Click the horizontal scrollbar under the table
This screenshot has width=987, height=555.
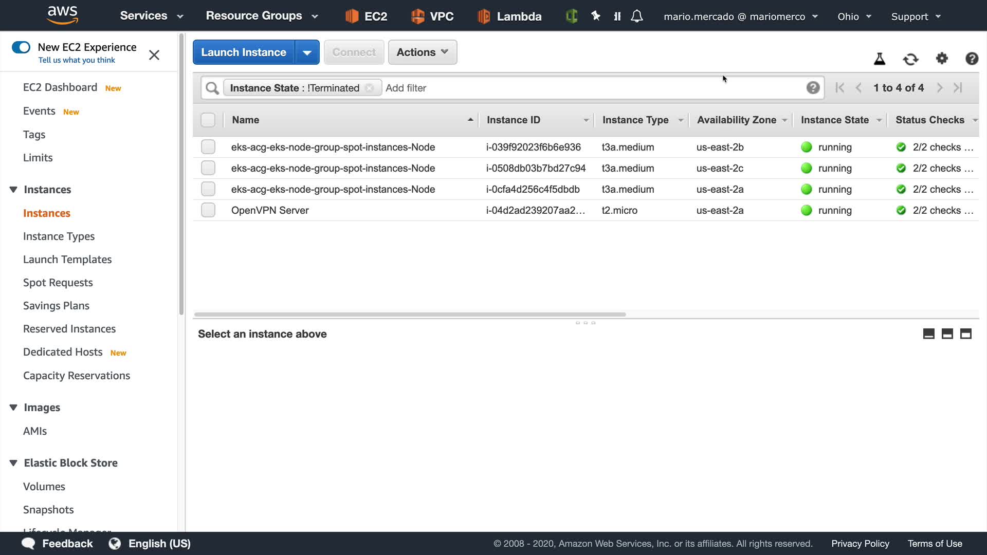410,314
